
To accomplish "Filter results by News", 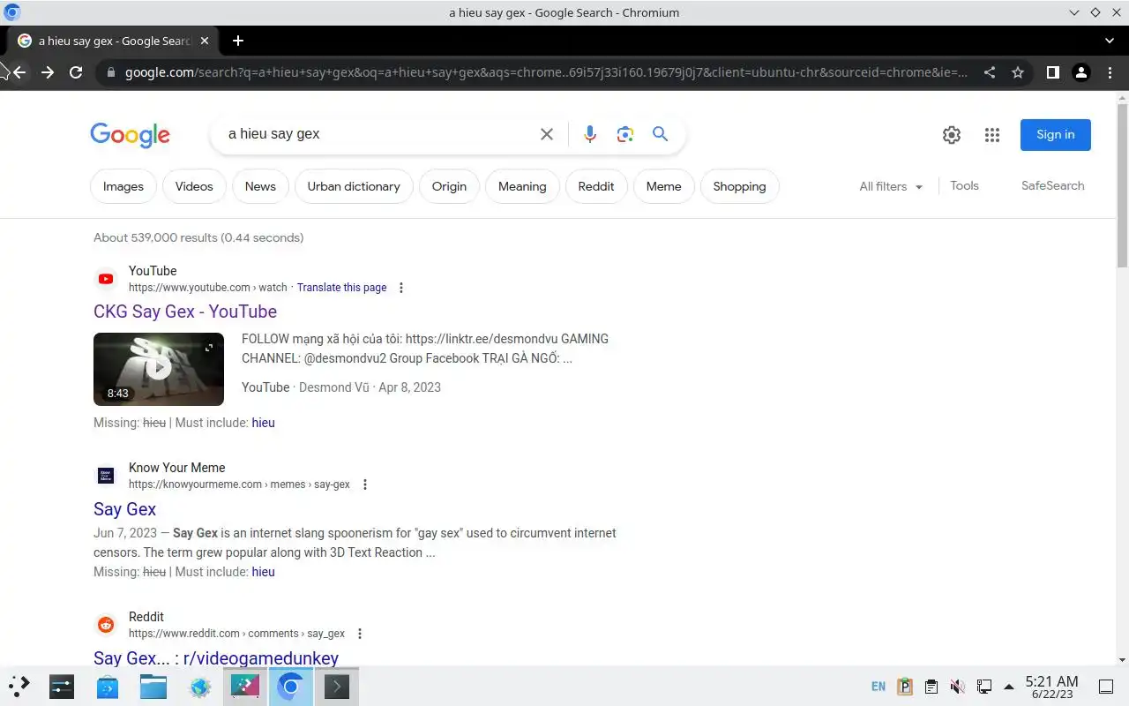I will 260,186.
